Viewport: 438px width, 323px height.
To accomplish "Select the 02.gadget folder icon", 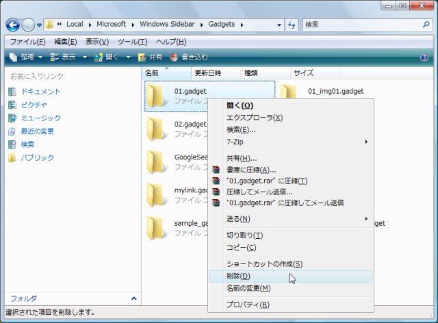I will pos(155,129).
